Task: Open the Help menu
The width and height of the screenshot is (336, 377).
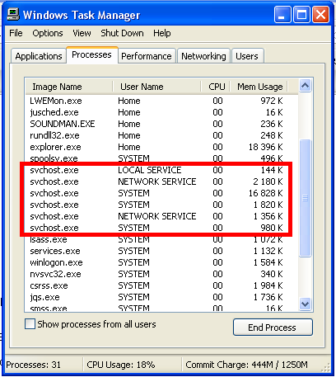Action: click(161, 33)
